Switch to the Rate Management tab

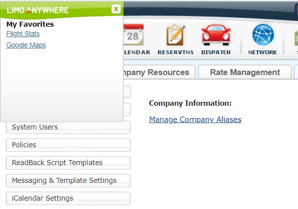245,73
